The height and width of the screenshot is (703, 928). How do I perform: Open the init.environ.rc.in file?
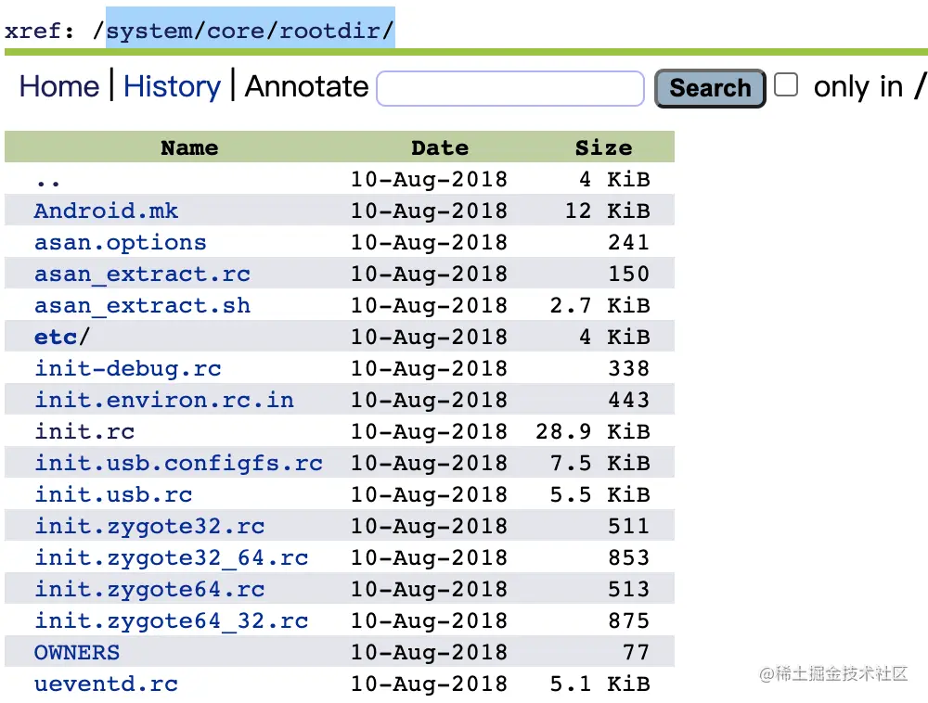[x=164, y=401]
